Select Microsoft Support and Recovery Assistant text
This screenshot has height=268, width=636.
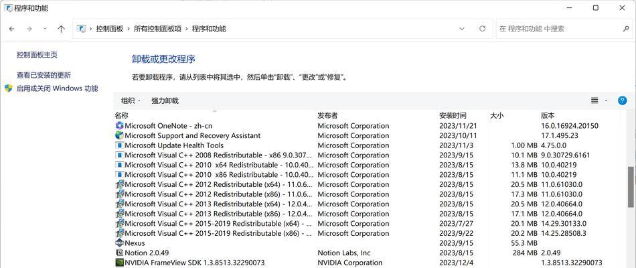tap(193, 135)
